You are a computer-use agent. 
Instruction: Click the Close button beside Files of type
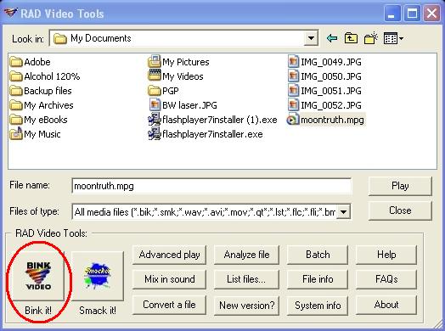[x=400, y=210]
